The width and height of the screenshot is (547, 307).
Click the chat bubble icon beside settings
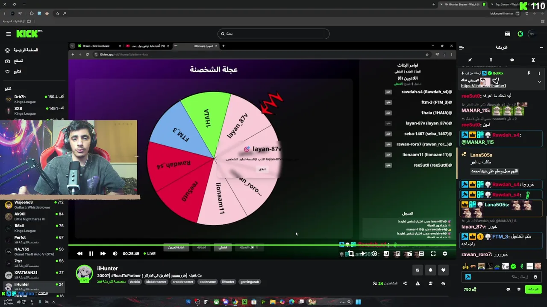[x=508, y=290]
